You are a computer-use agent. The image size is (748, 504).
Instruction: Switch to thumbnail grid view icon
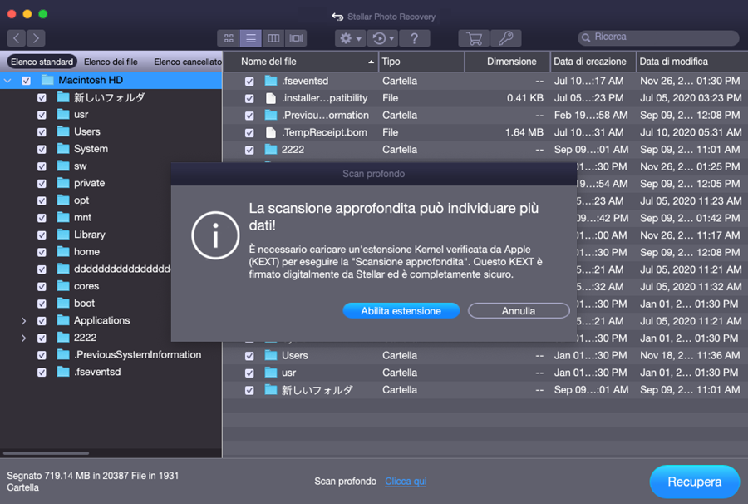pyautogui.click(x=229, y=38)
